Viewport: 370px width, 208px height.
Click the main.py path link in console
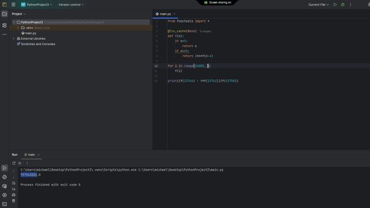(180, 170)
